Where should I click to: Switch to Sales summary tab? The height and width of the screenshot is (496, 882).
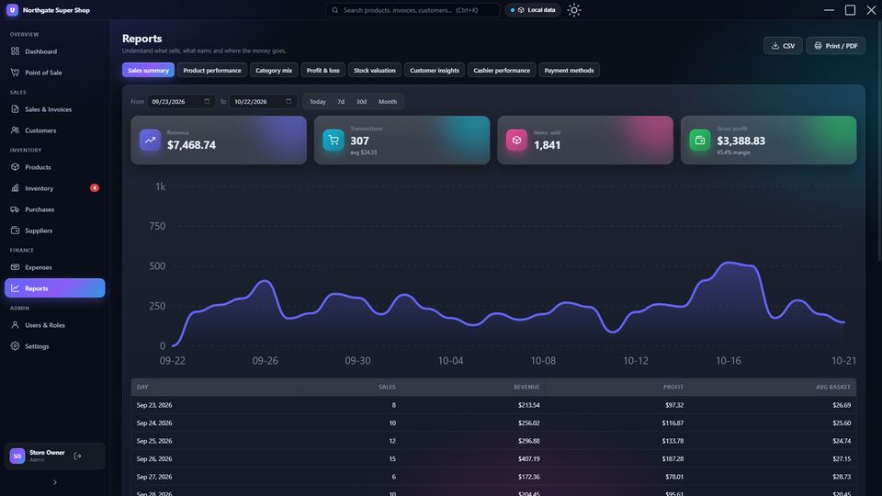pos(148,71)
